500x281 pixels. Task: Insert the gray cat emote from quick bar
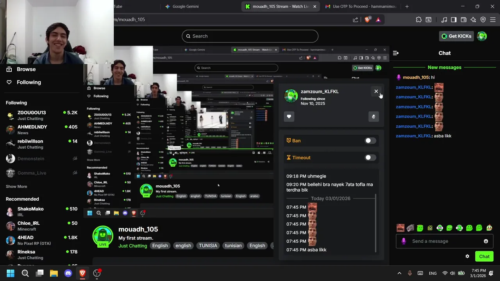[410, 228]
